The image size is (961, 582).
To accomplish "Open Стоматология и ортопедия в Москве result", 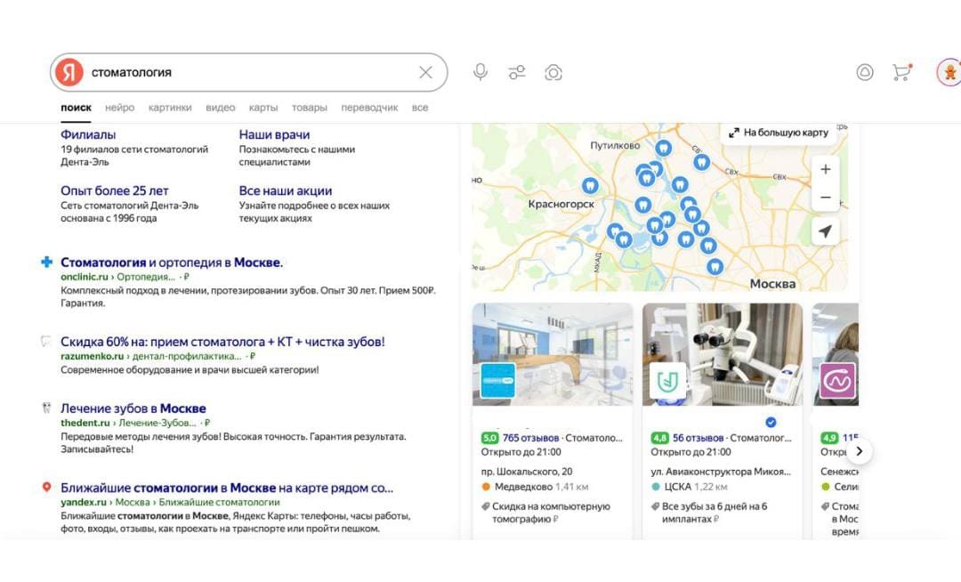I will (x=172, y=263).
